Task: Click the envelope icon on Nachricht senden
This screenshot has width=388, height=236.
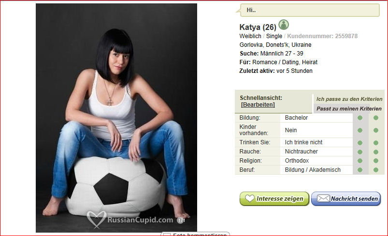Action: (x=323, y=198)
